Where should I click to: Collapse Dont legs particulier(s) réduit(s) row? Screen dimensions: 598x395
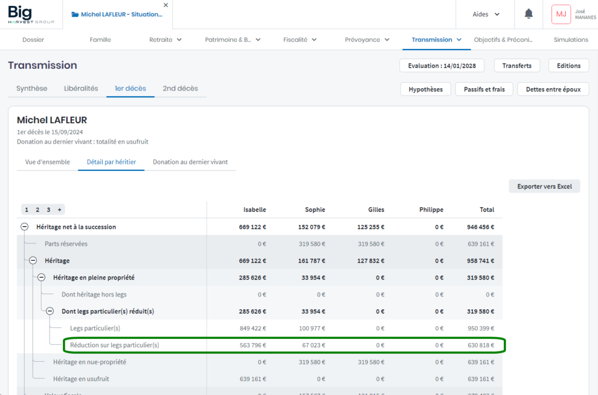point(50,312)
